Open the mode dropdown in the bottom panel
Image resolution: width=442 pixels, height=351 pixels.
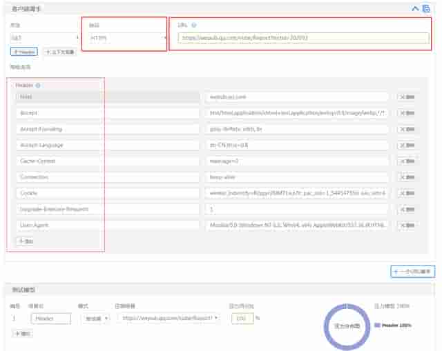point(95,319)
